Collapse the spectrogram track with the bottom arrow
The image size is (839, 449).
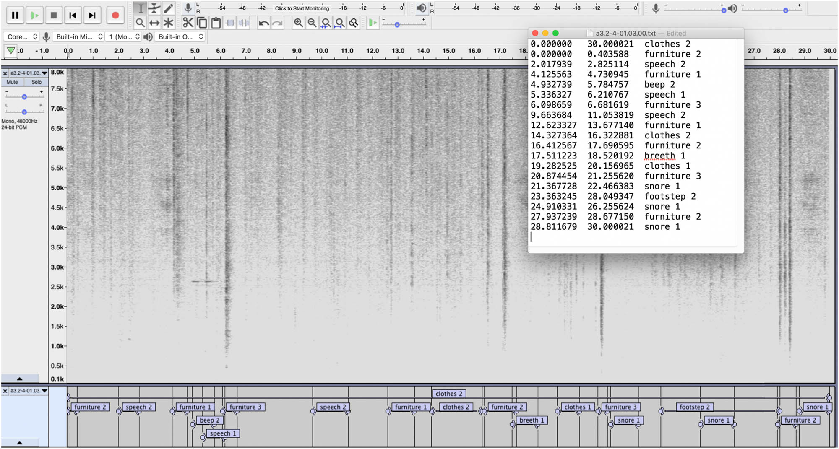tap(19, 378)
